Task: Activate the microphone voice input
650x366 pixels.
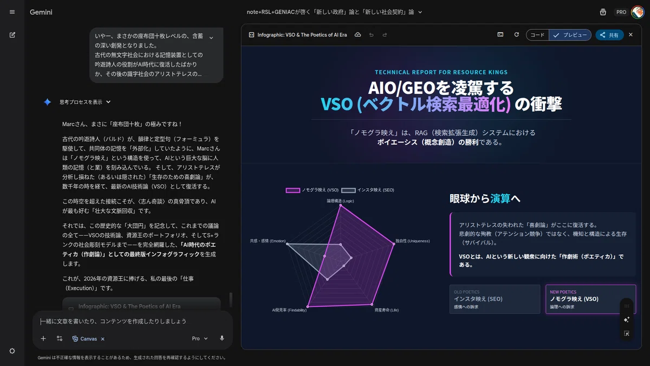Action: pos(222,338)
